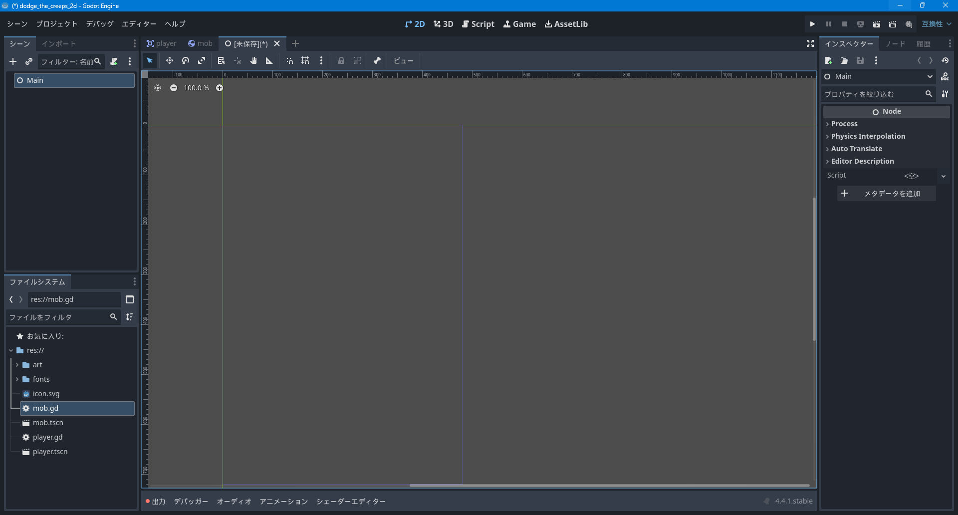Open the エディター menu
Screen dimensions: 958x515
tap(139, 24)
